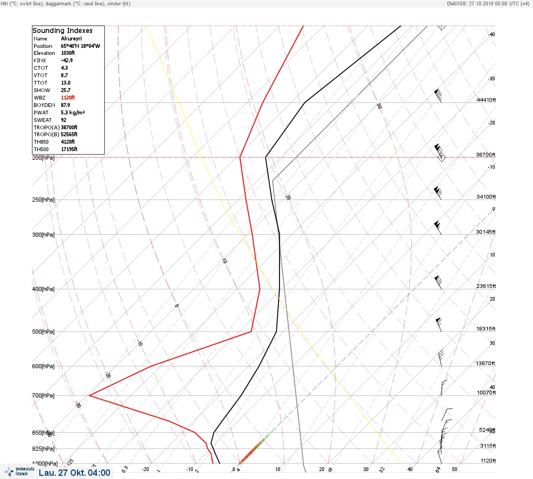Image resolution: width=533 pixels, height=479 pixels.
Task: Click the TTOT value 13.0
Action: pos(65,82)
